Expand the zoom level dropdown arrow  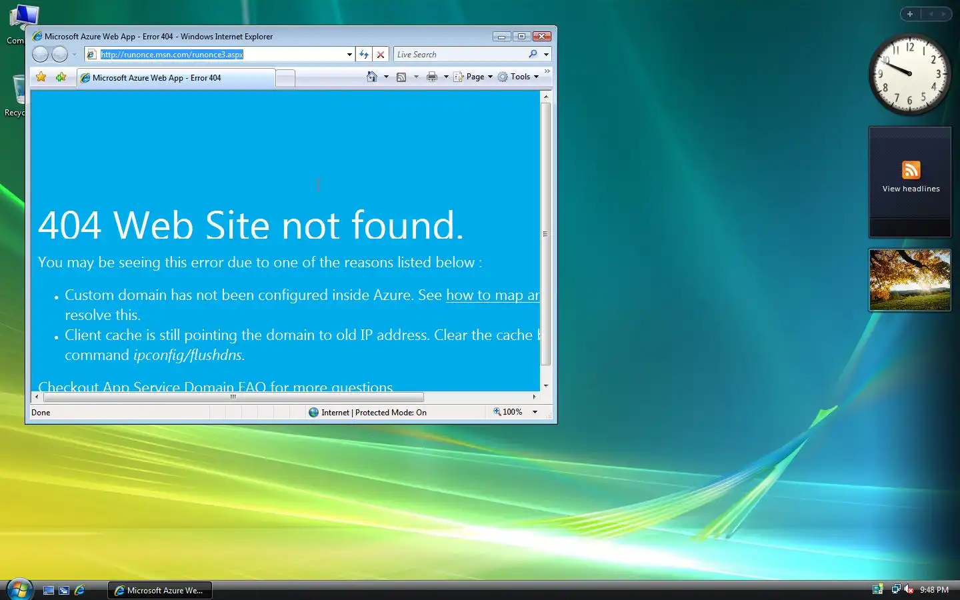pyautogui.click(x=535, y=412)
